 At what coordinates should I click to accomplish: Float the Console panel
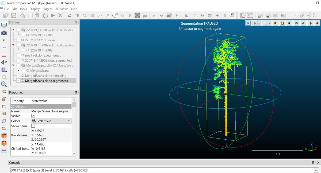click(313, 163)
